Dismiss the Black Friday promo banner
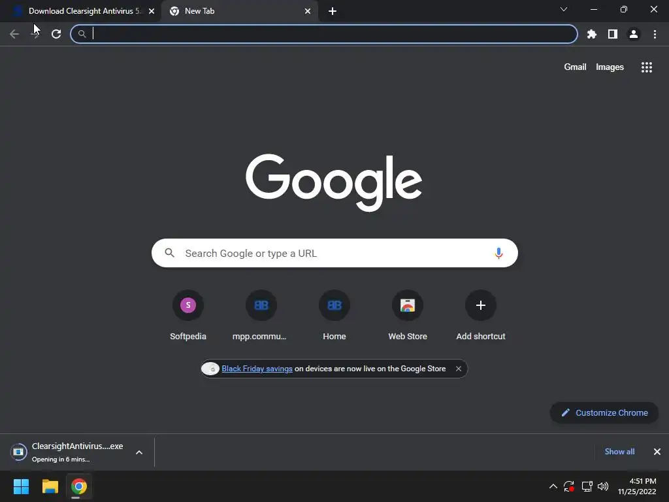 458,369
